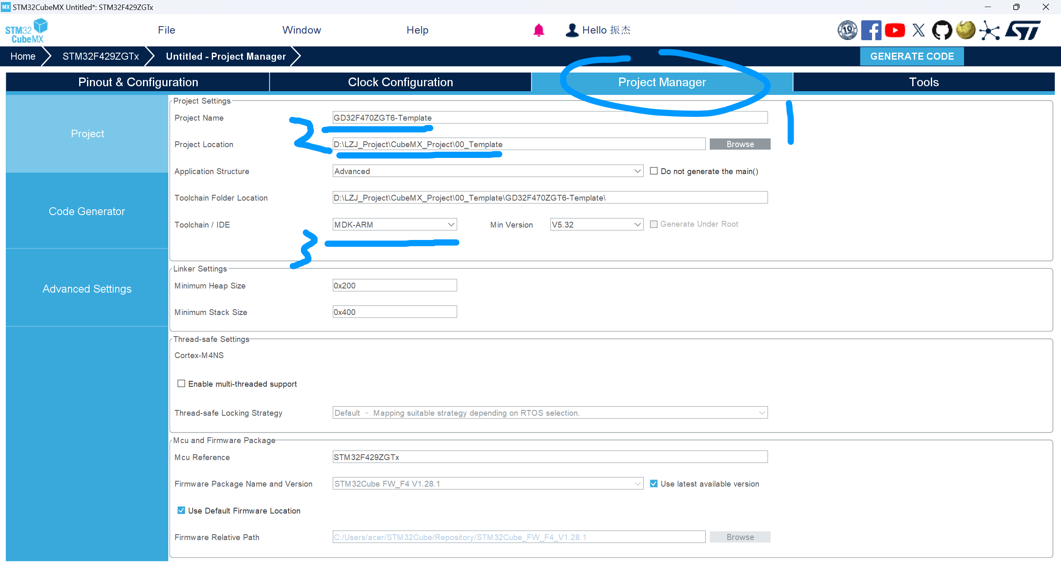This screenshot has height=567, width=1061.
Task: Click the STM32CubeMX logo icon
Action: 26,30
